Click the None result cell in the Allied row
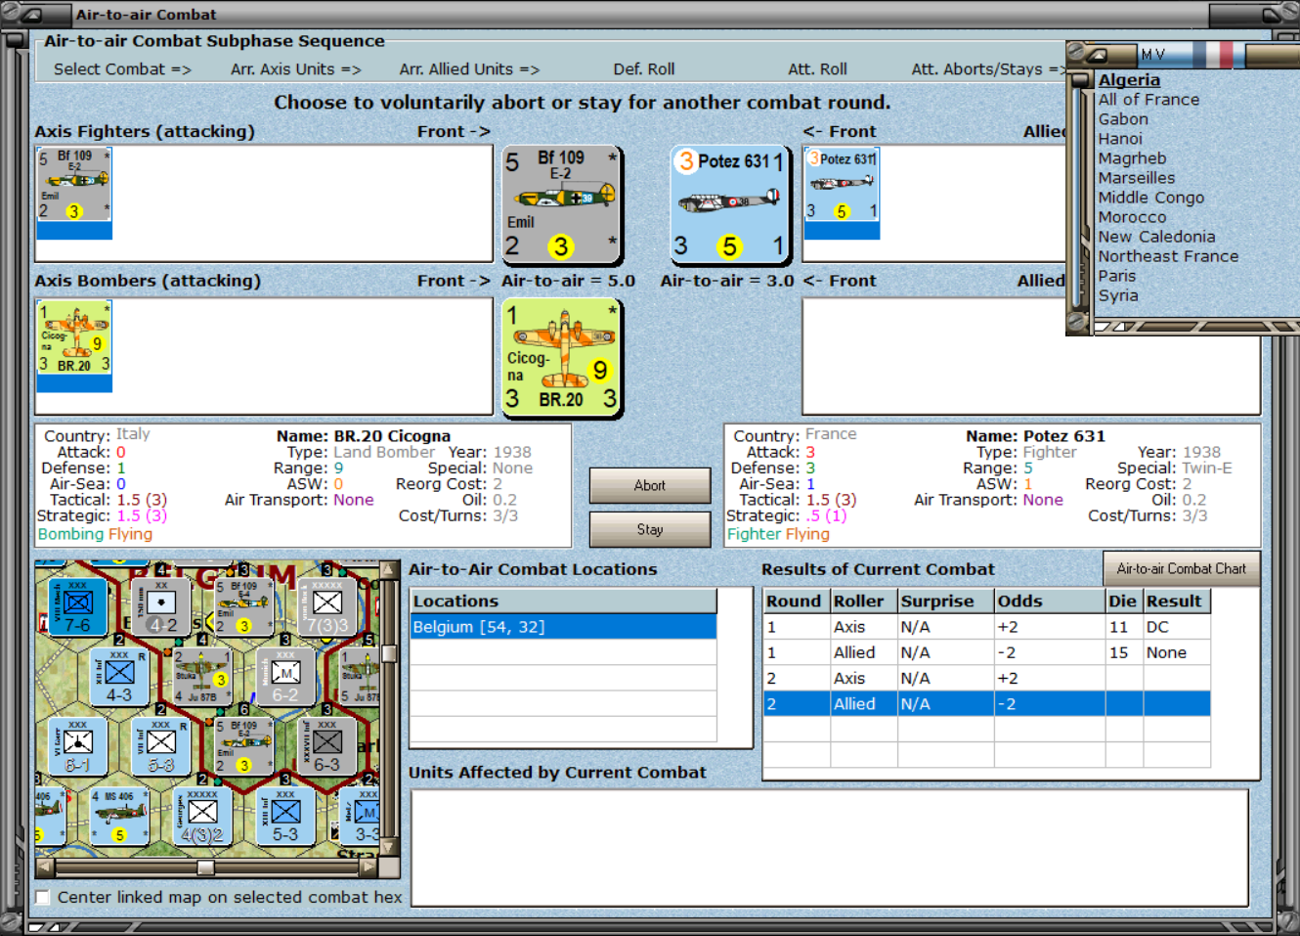1300x936 pixels. click(x=1177, y=652)
